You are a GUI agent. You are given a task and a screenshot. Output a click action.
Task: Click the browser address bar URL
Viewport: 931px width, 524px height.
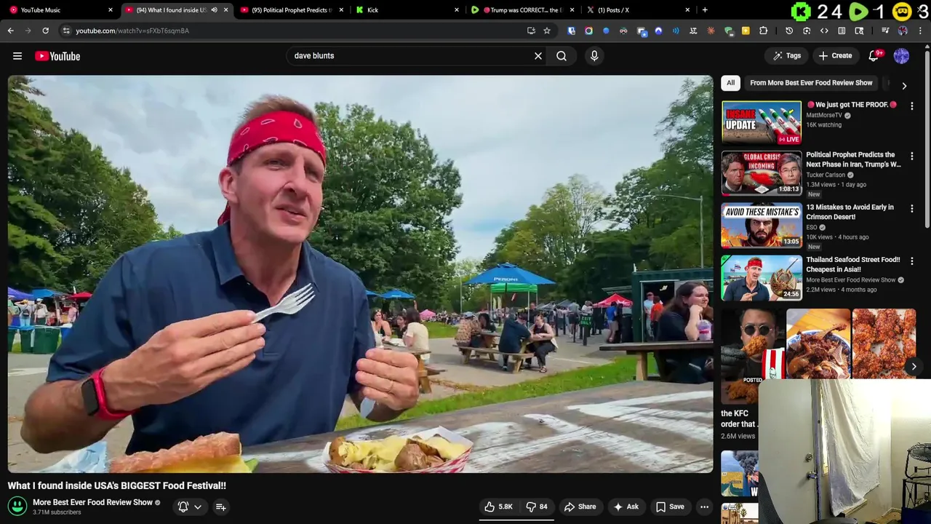[x=132, y=31]
